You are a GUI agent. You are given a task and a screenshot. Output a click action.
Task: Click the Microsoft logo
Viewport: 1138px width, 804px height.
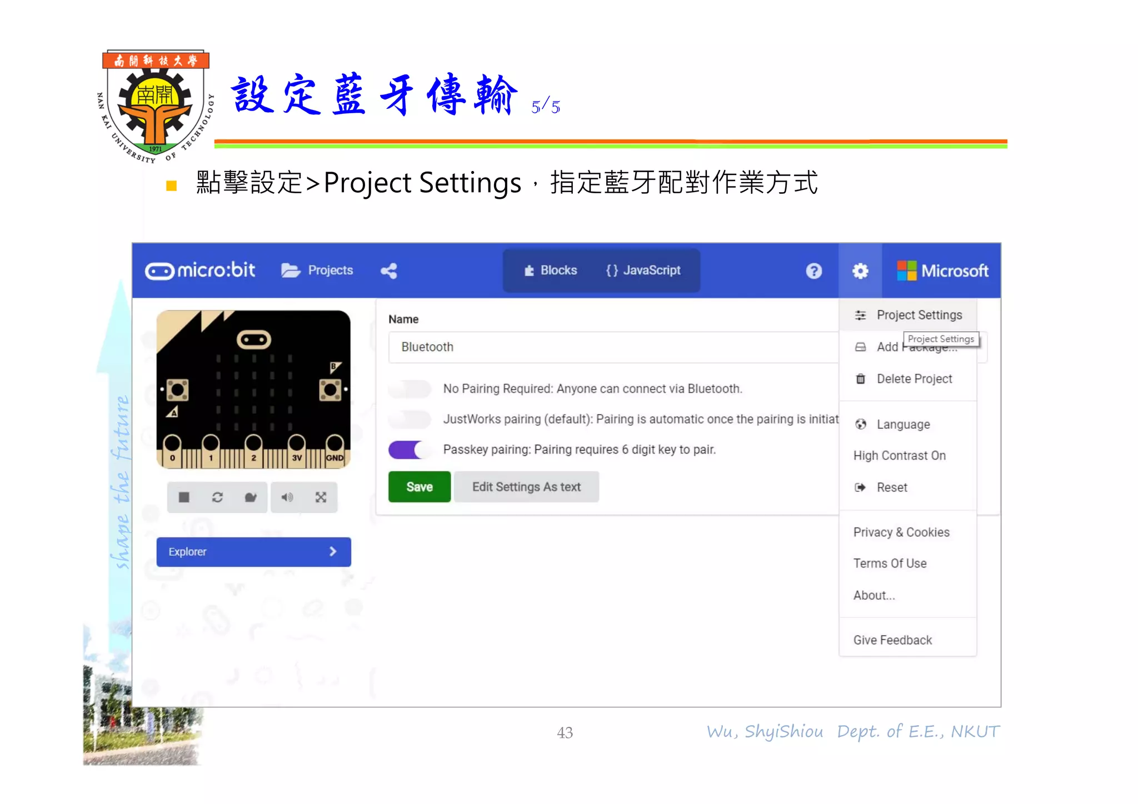(x=942, y=271)
